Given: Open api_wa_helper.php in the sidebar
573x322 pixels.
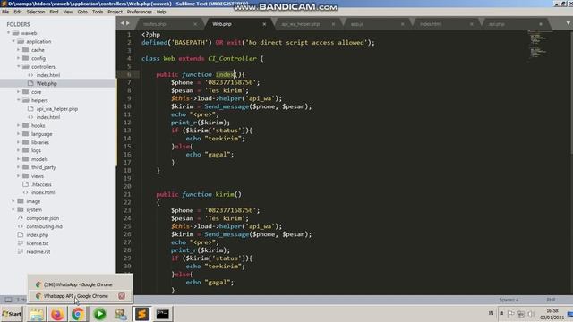Looking at the screenshot, I should click(57, 109).
